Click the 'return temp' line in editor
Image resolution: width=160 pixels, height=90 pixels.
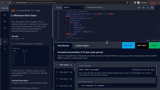tap(71, 34)
